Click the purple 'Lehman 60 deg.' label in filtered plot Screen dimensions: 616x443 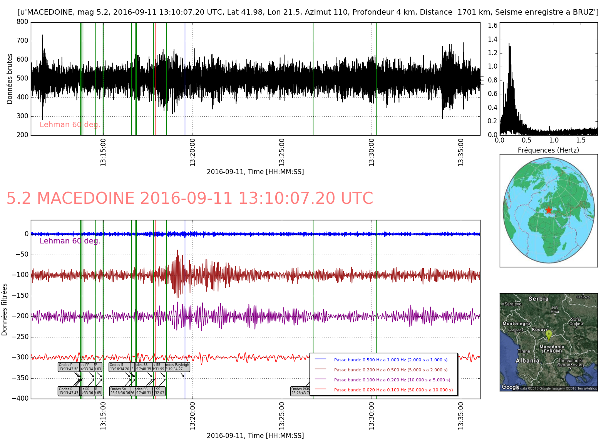point(70,241)
